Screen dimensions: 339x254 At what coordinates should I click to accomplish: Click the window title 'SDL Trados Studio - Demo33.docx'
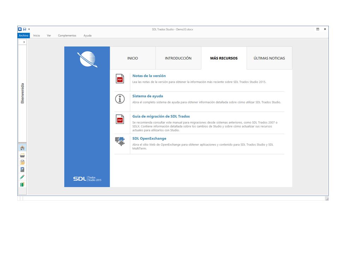tap(172, 29)
